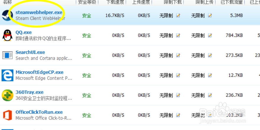The image size is (260, 130).
Task: Open MicrosoftEdgeCP.exe process link
Action: [x=40, y=72]
